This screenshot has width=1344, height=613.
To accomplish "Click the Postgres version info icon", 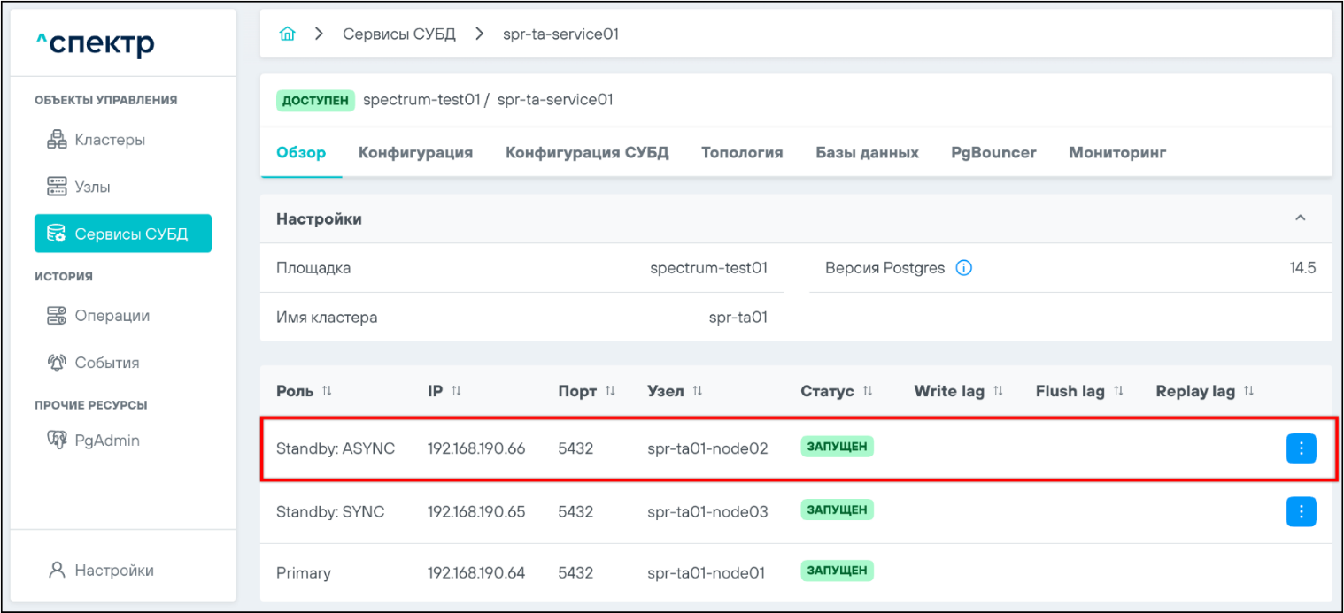I will tap(964, 268).
